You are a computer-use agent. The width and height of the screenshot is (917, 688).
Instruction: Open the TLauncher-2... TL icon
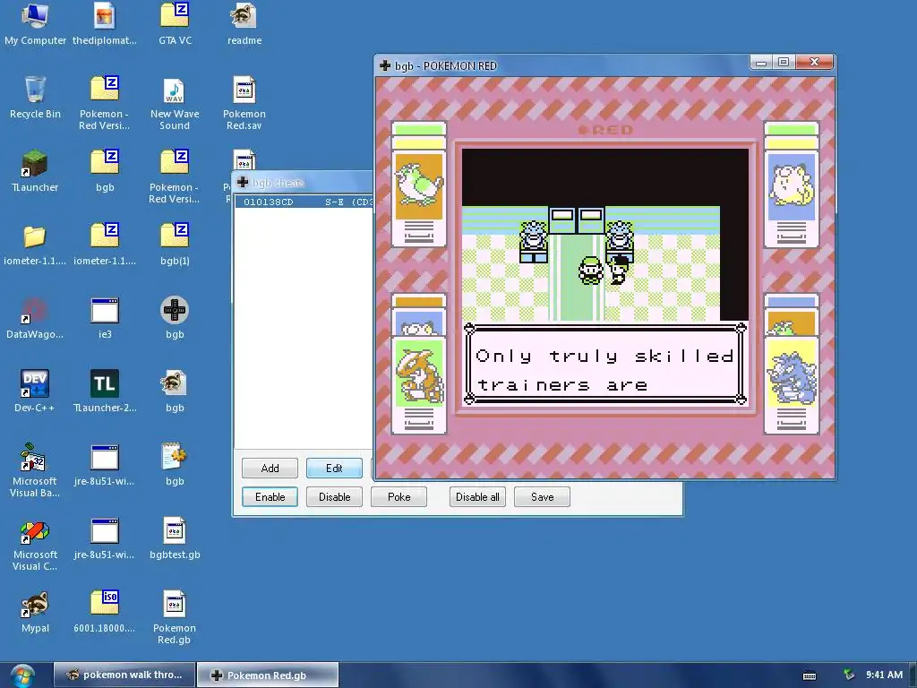pos(105,391)
